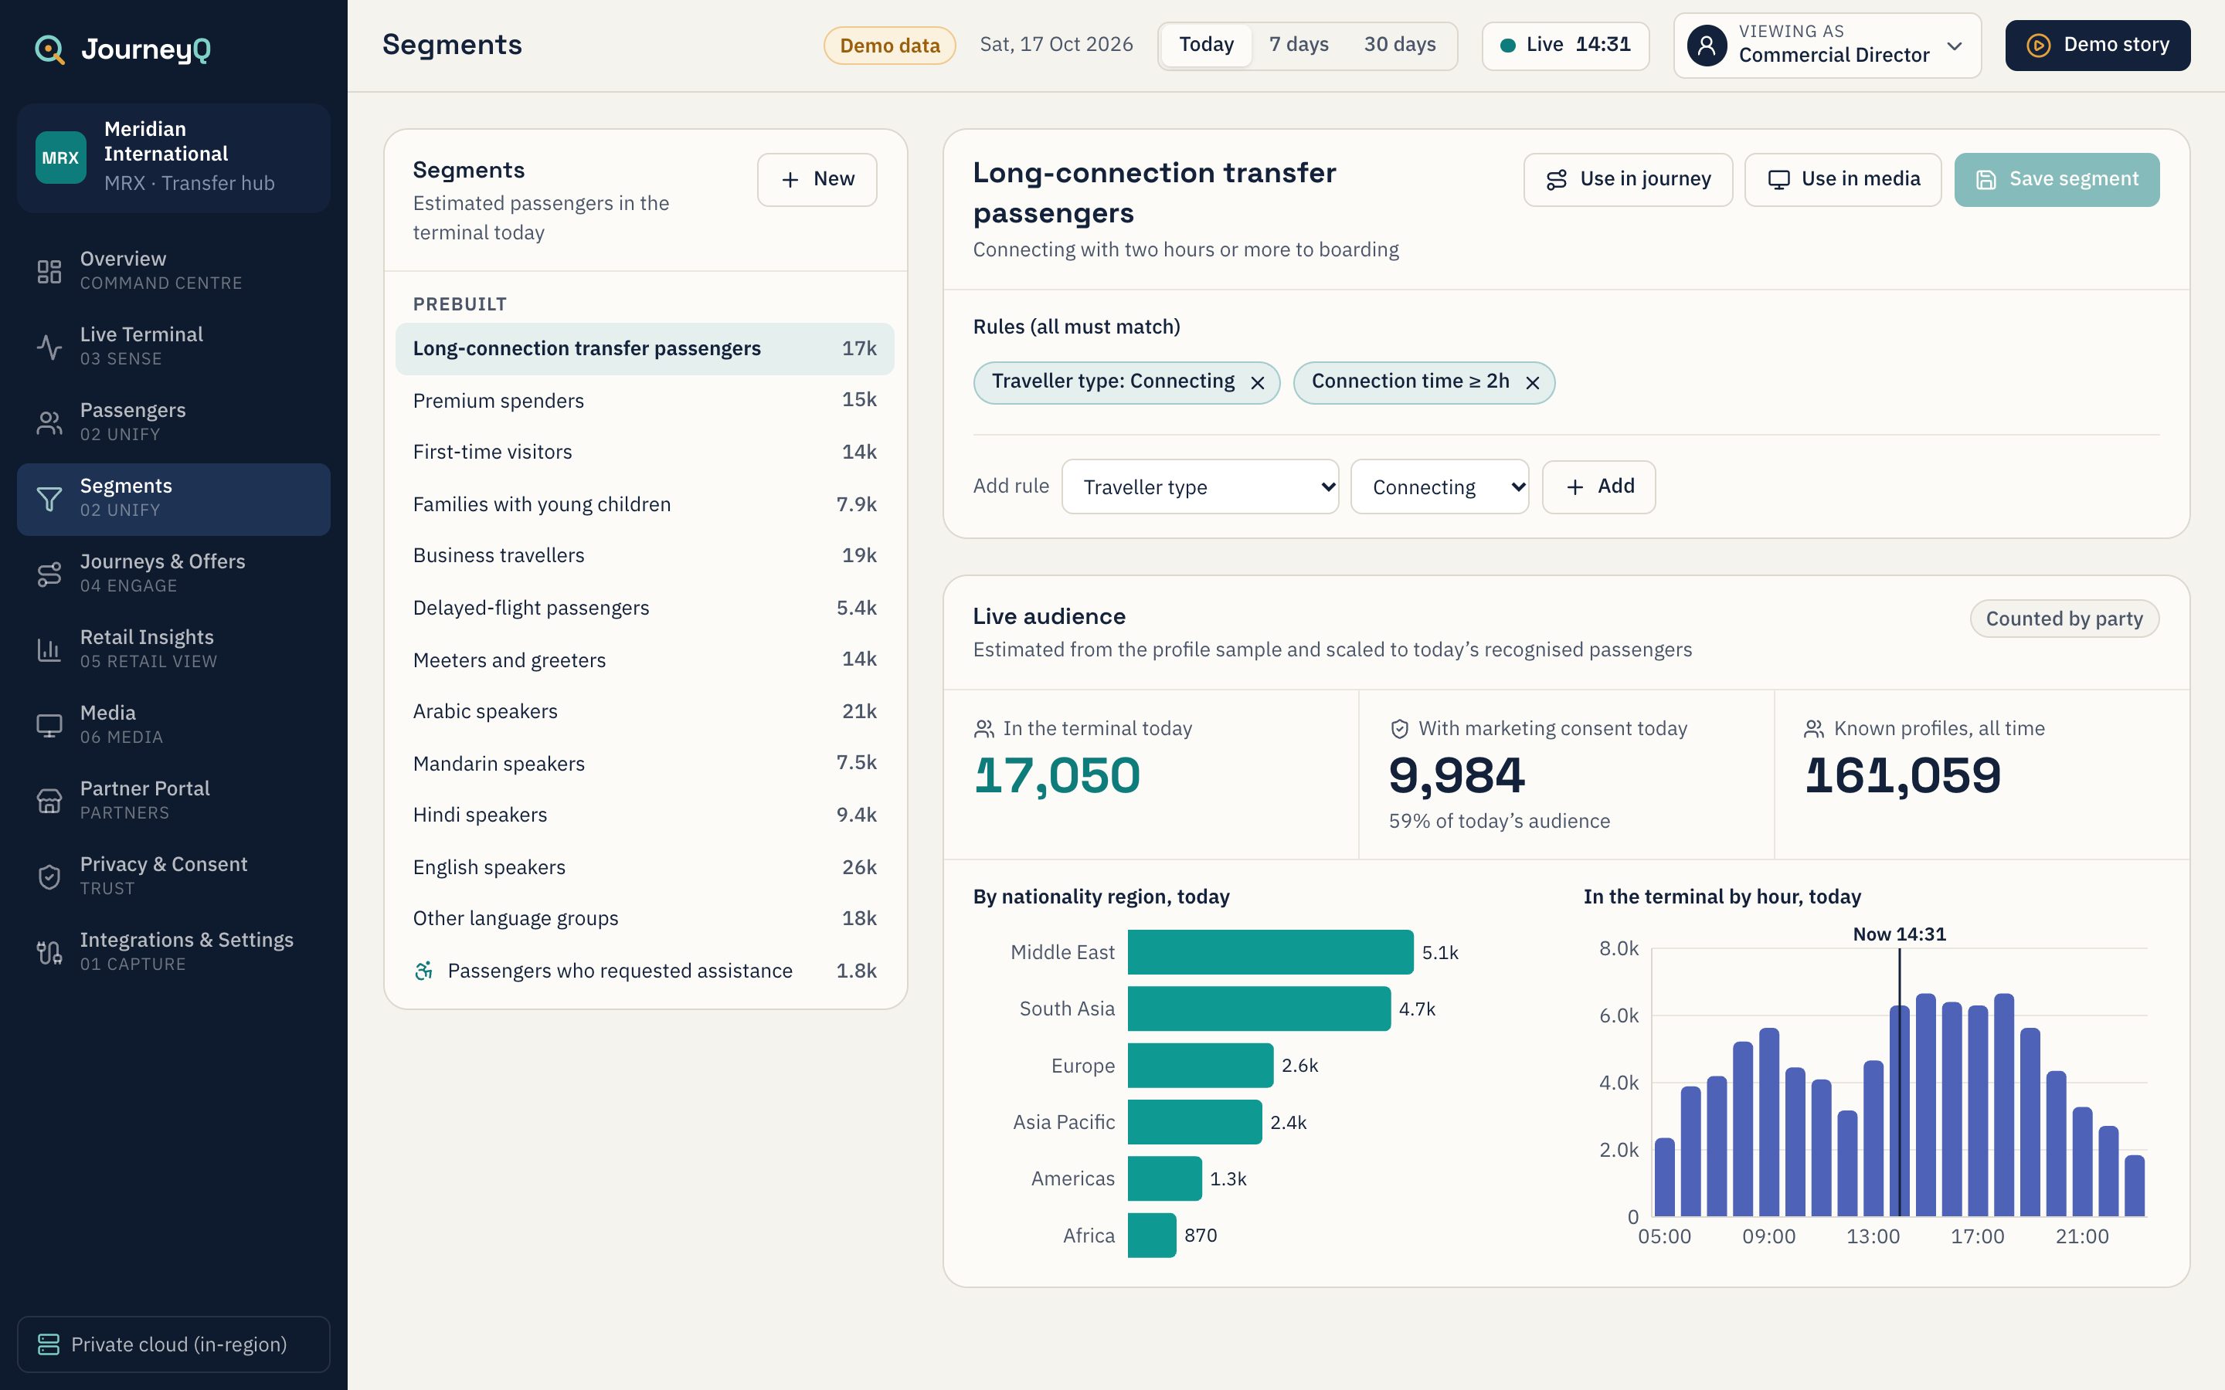Select Arabic speakers segment

pos(644,711)
